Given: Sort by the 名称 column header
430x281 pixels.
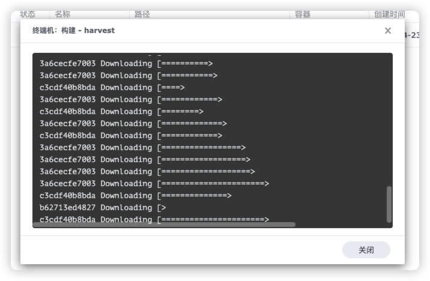Looking at the screenshot, I should [62, 14].
